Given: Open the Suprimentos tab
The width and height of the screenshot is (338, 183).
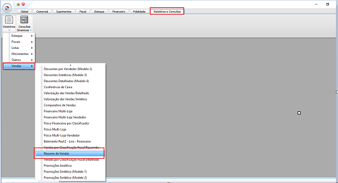Looking at the screenshot, I should [x=64, y=12].
